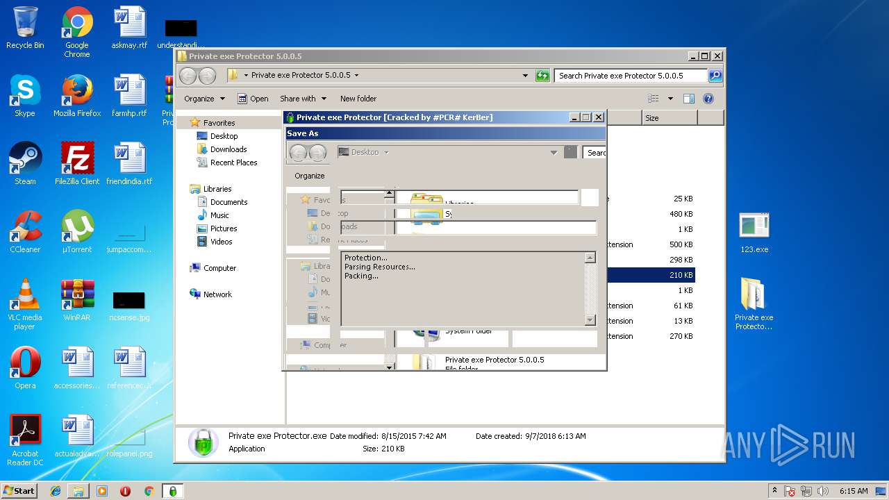Launch Mozilla Firefox desktop shortcut

(77, 97)
